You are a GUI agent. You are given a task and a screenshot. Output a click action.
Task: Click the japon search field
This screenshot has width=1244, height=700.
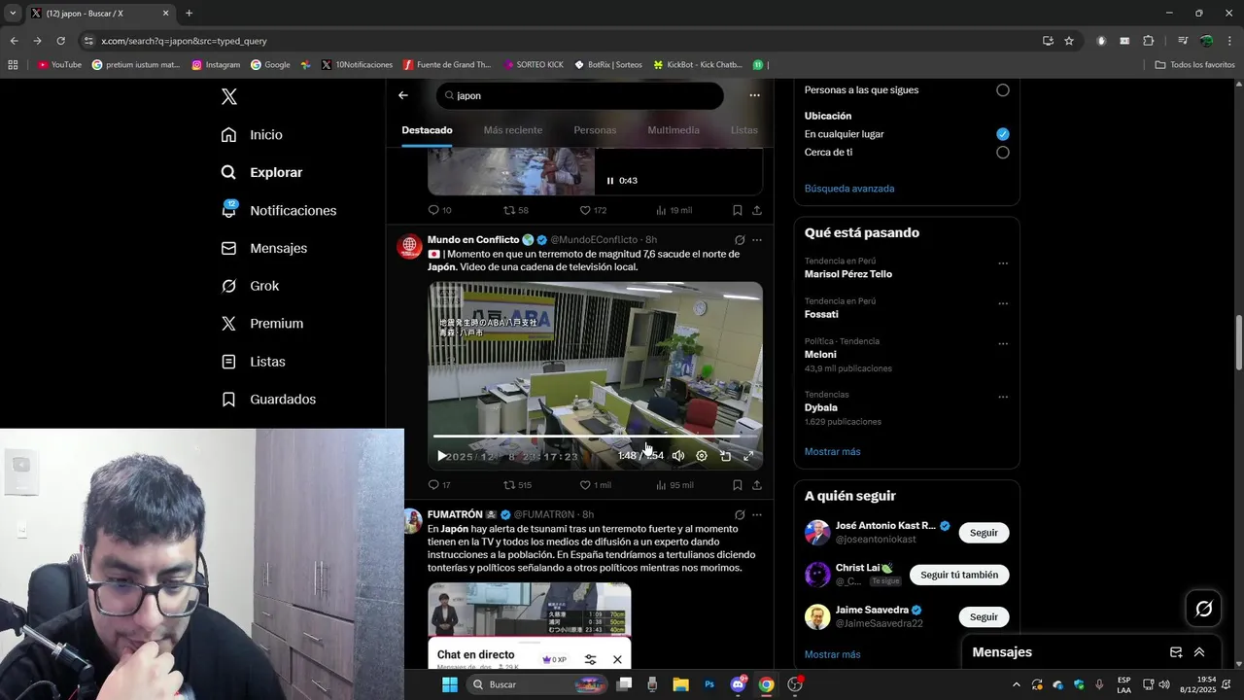[580, 95]
